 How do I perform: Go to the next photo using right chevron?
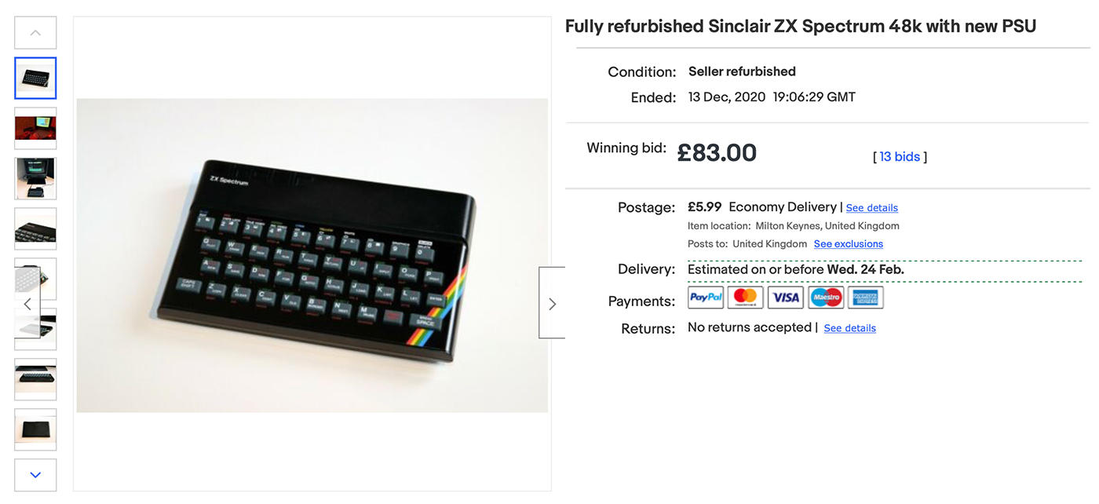pos(552,303)
